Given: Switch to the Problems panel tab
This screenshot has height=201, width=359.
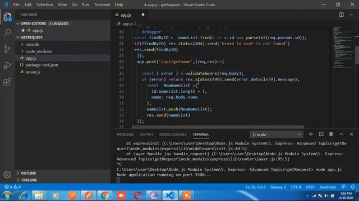Looking at the screenshot, I should tap(125, 135).
